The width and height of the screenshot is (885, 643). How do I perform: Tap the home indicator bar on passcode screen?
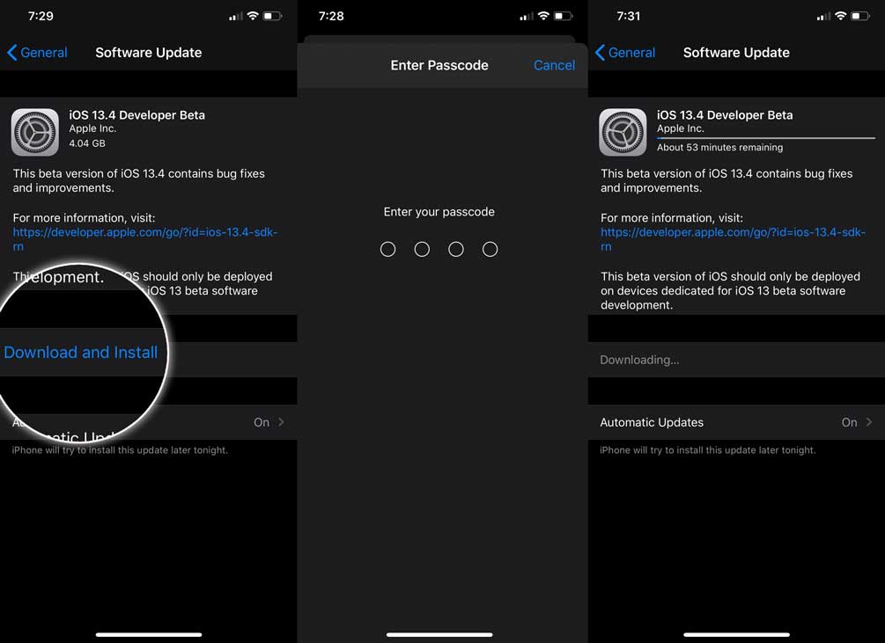click(439, 634)
